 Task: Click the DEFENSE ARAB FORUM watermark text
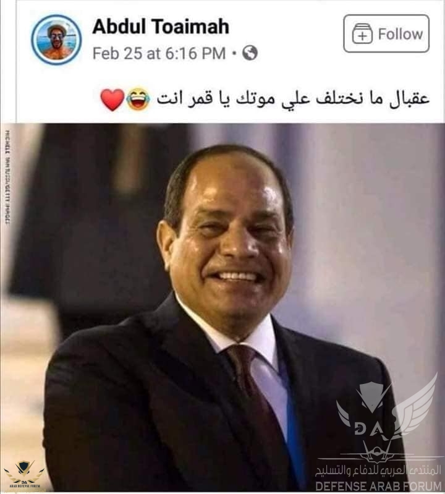click(x=378, y=486)
